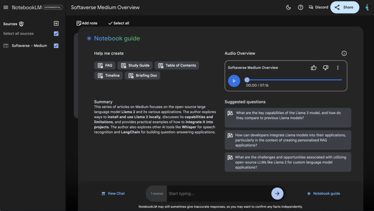
Task: Click the add source plus icon
Action: (56, 23)
